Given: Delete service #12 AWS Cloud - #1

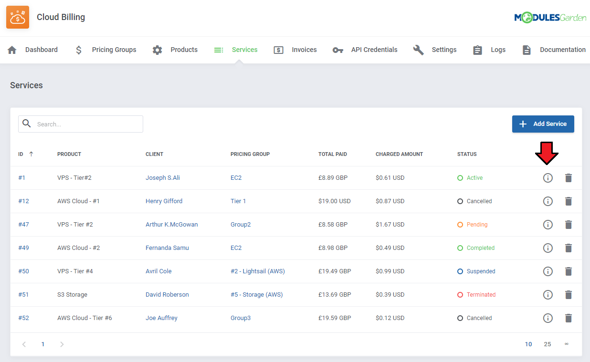Looking at the screenshot, I should tap(568, 201).
